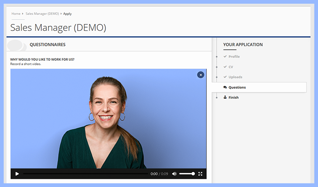Click the video seek progress bar
318x187 pixels.
click(x=85, y=174)
